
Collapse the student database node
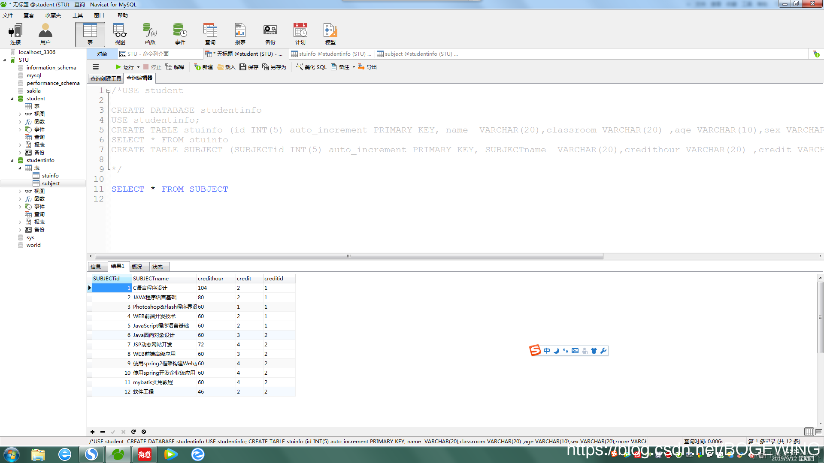coord(12,99)
